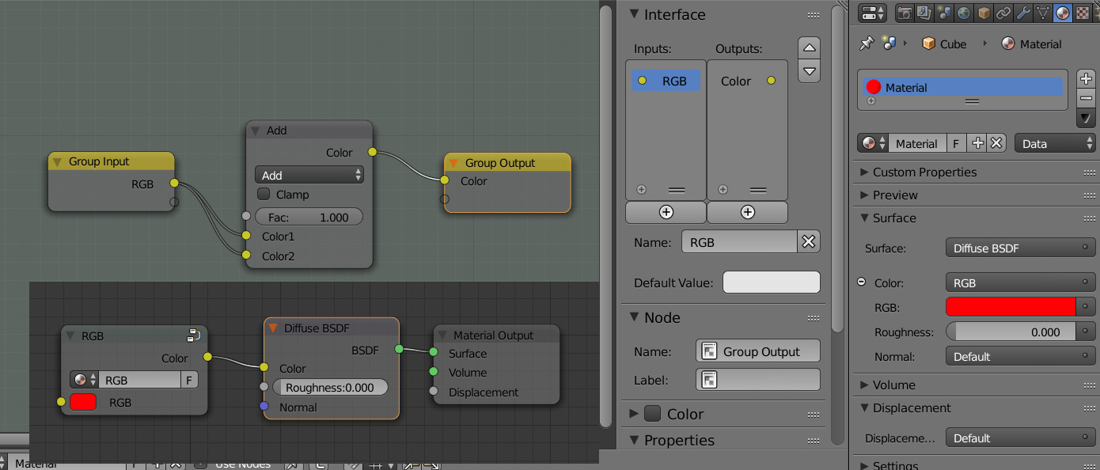This screenshot has width=1100, height=470.
Task: Browse node groups in RGB node
Action: tap(85, 381)
